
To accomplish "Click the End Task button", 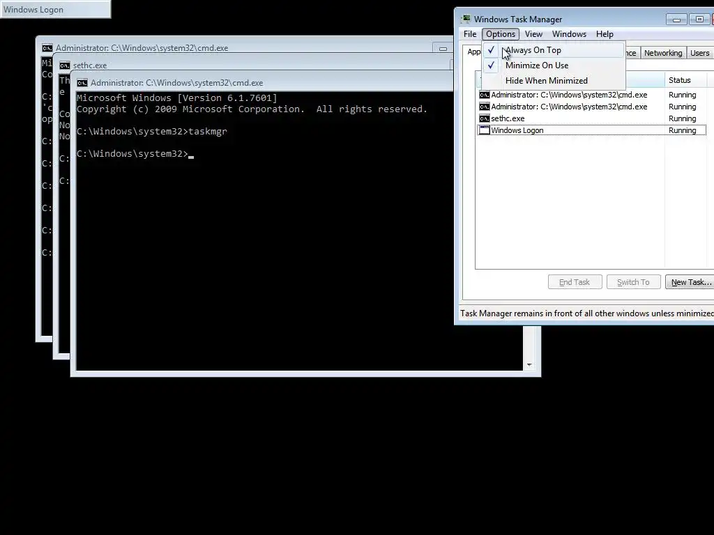I will 575,282.
